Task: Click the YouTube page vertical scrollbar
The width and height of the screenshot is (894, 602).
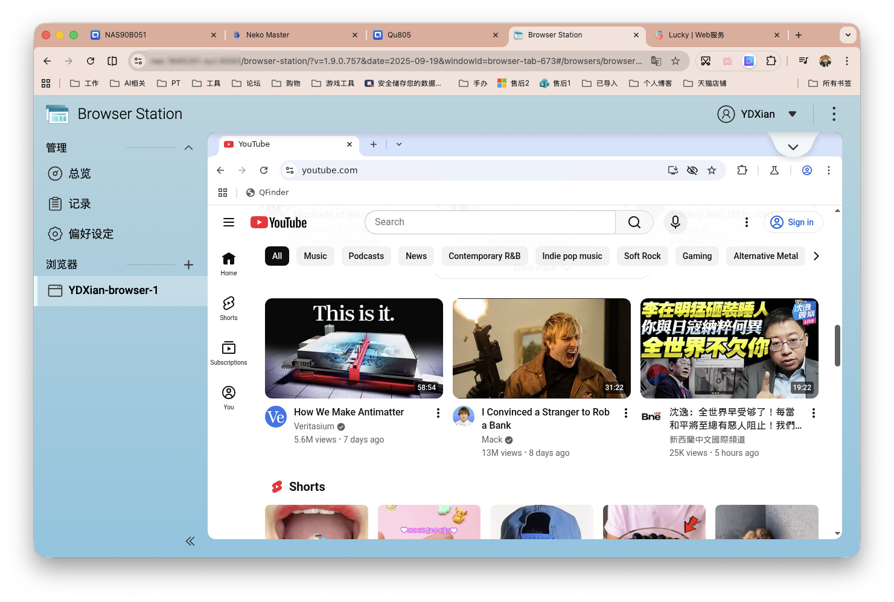Action: pos(837,345)
